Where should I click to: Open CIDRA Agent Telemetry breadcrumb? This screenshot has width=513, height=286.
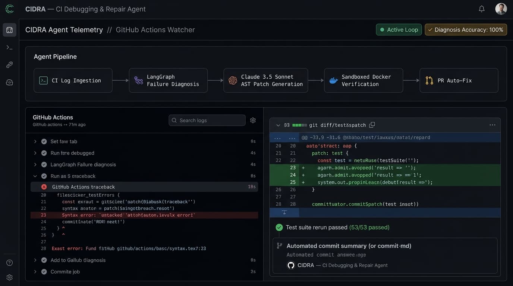64,30
